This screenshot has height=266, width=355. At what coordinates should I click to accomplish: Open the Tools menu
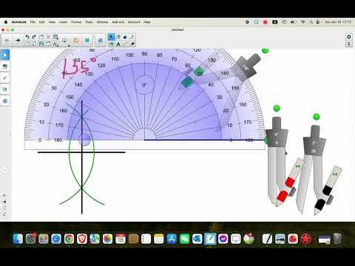tap(89, 22)
